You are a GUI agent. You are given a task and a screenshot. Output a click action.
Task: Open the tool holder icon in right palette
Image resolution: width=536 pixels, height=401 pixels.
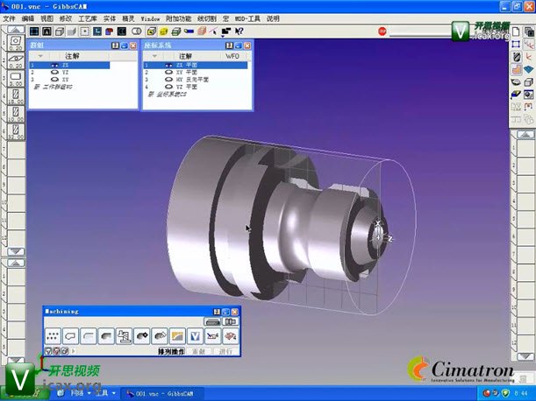[517, 57]
